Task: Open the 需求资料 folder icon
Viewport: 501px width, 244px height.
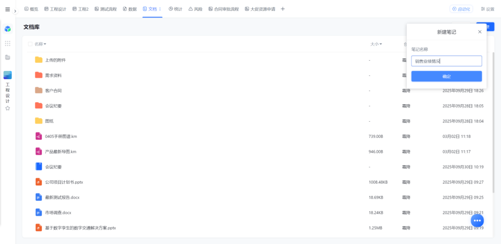Action: pyautogui.click(x=39, y=75)
